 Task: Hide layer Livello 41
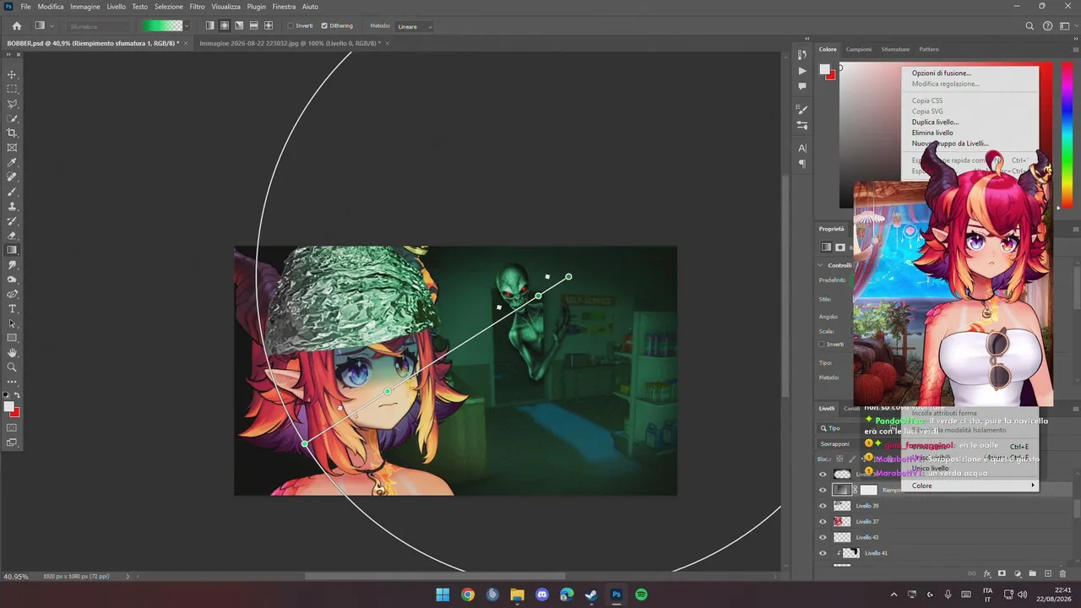pos(823,553)
